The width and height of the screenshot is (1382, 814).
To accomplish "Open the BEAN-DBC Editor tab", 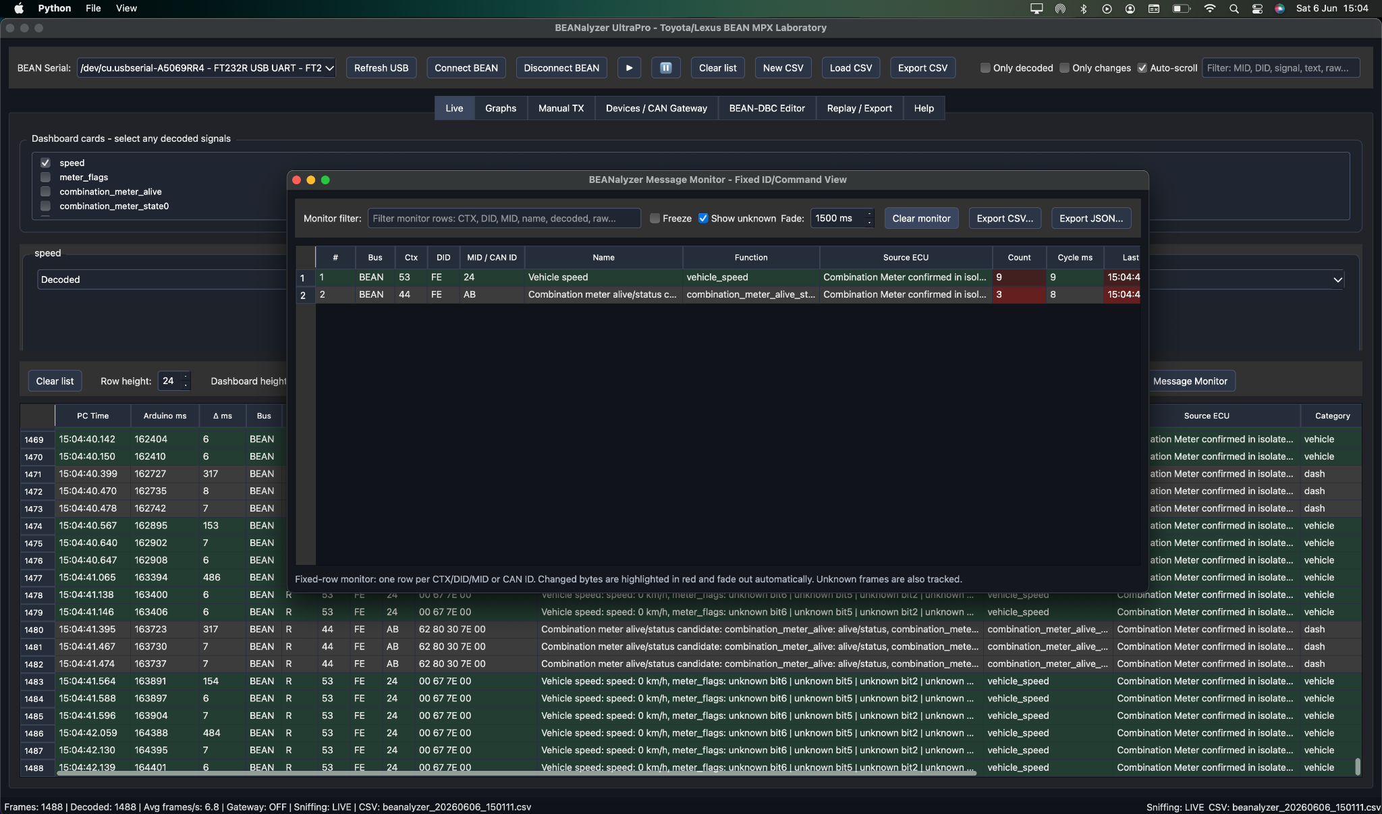I will (x=767, y=108).
